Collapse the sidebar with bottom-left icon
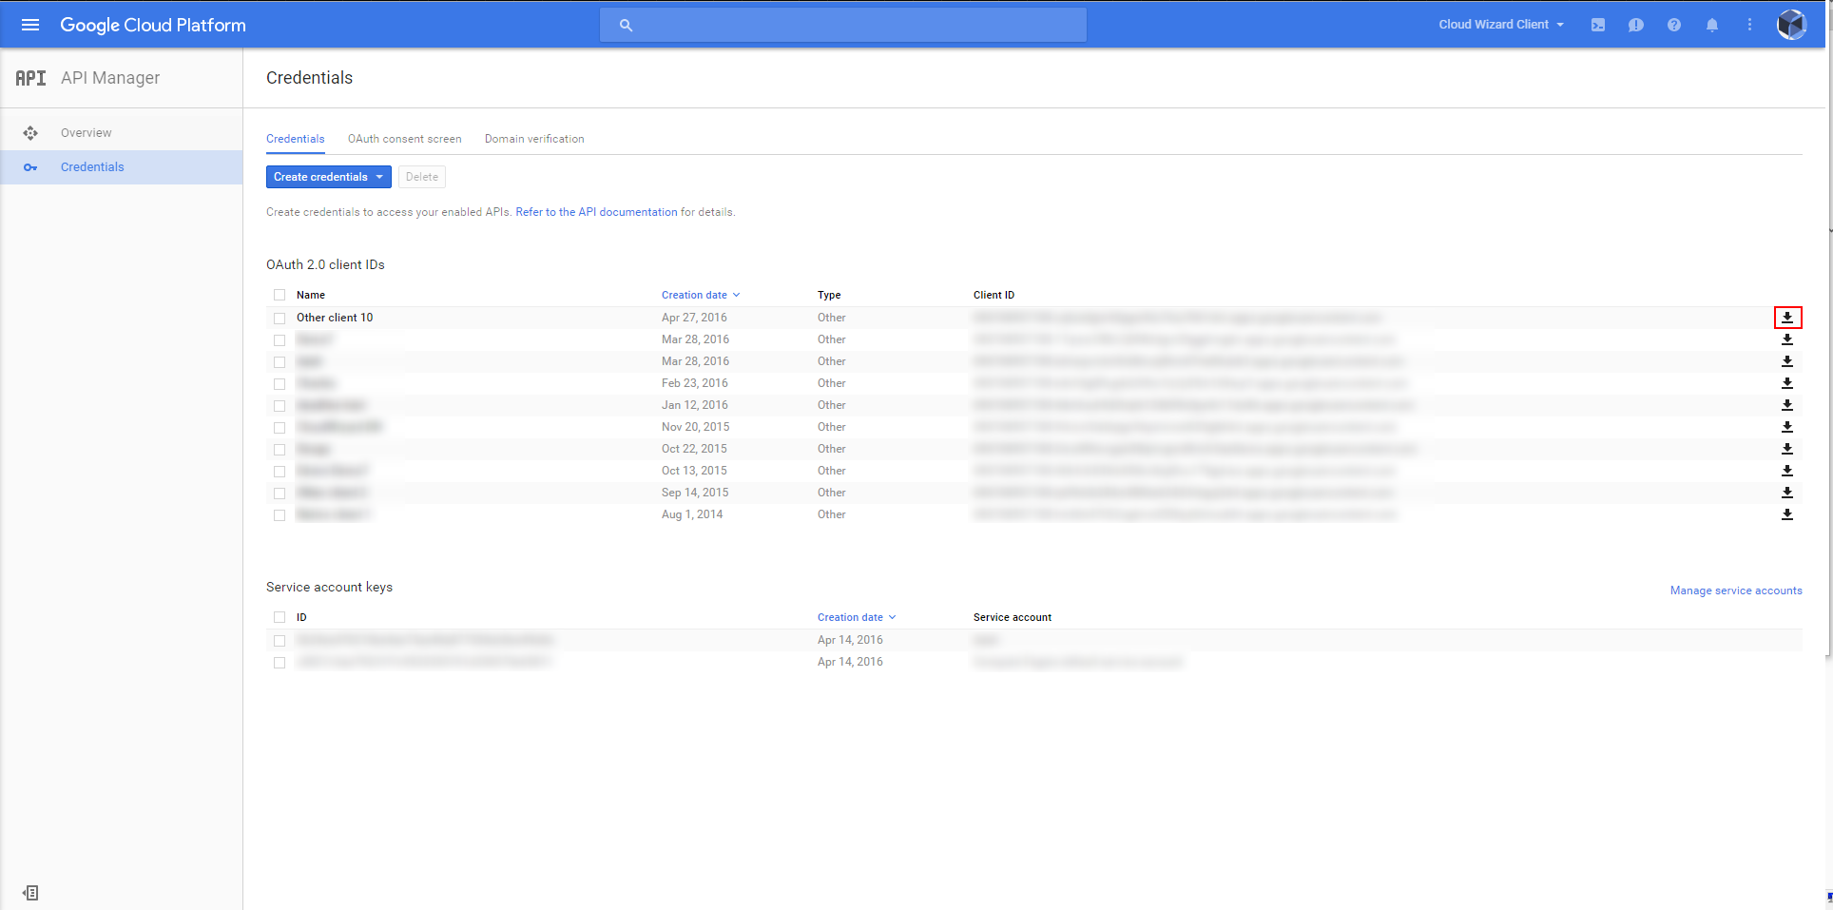 coord(30,893)
